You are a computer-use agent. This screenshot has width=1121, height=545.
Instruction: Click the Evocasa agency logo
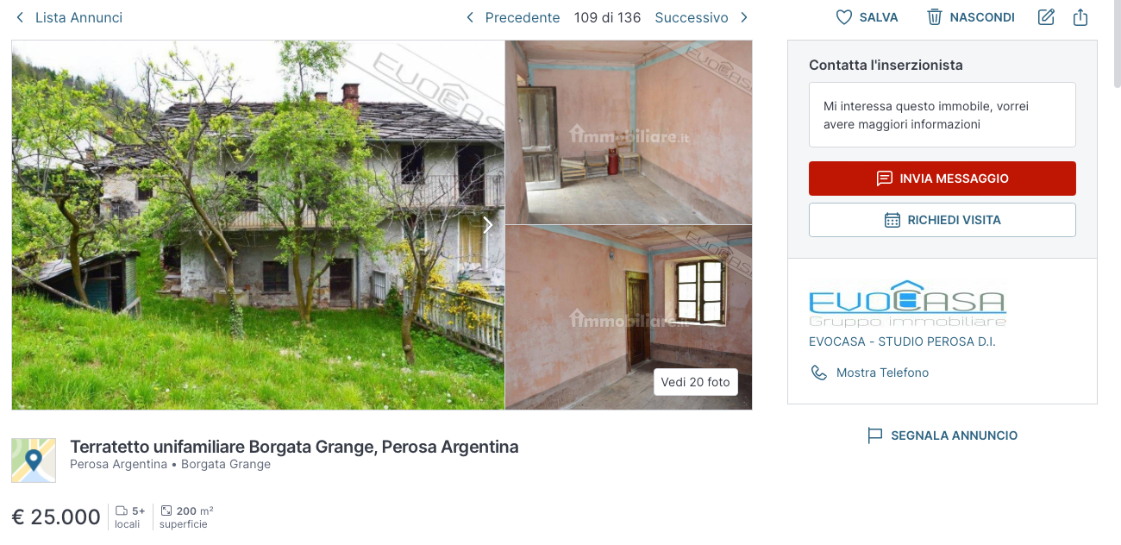pos(908,304)
